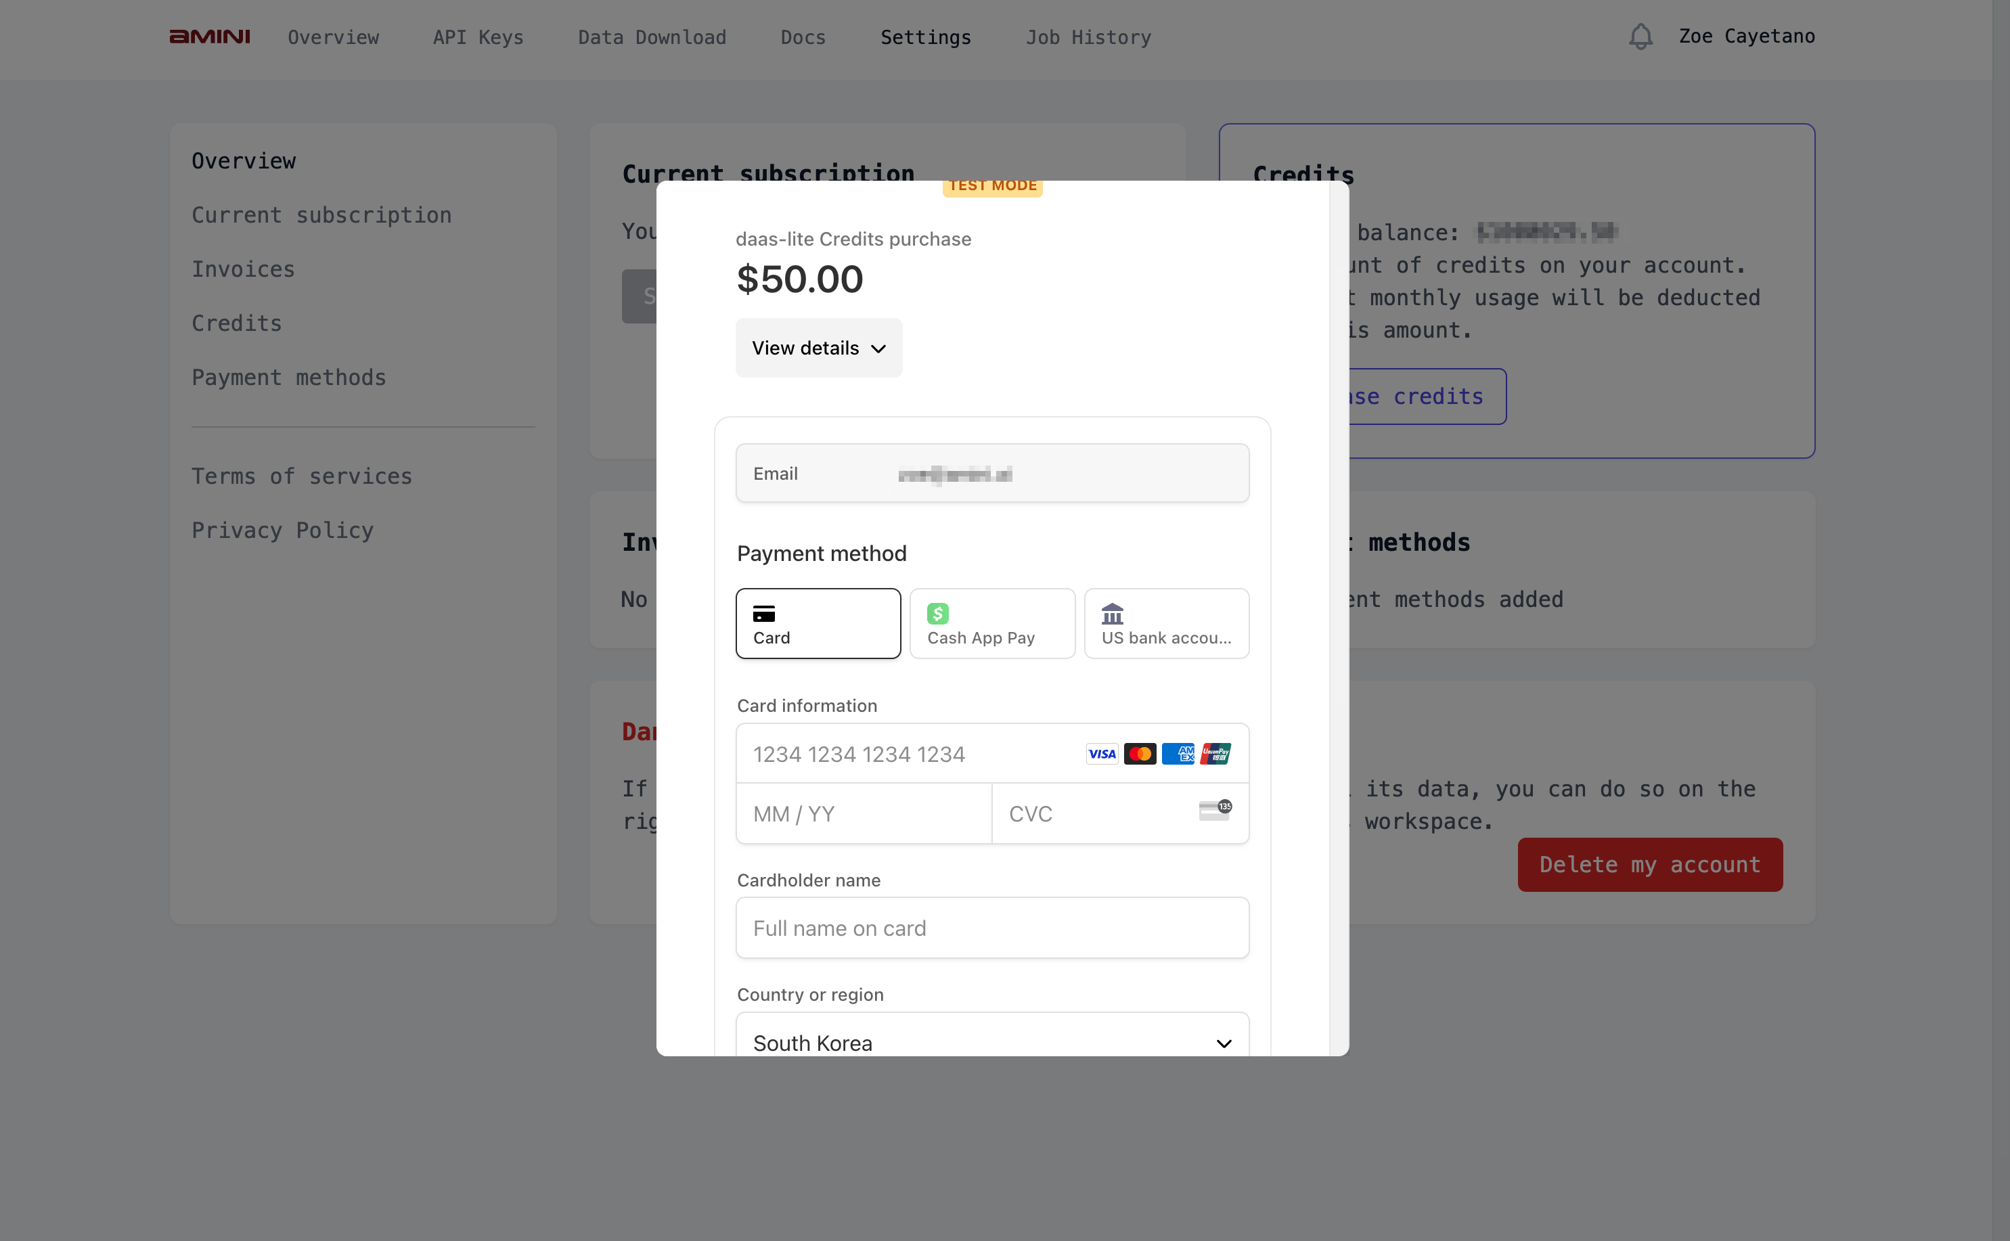Click the Amini logo
This screenshot has height=1241, width=2010.
[209, 37]
